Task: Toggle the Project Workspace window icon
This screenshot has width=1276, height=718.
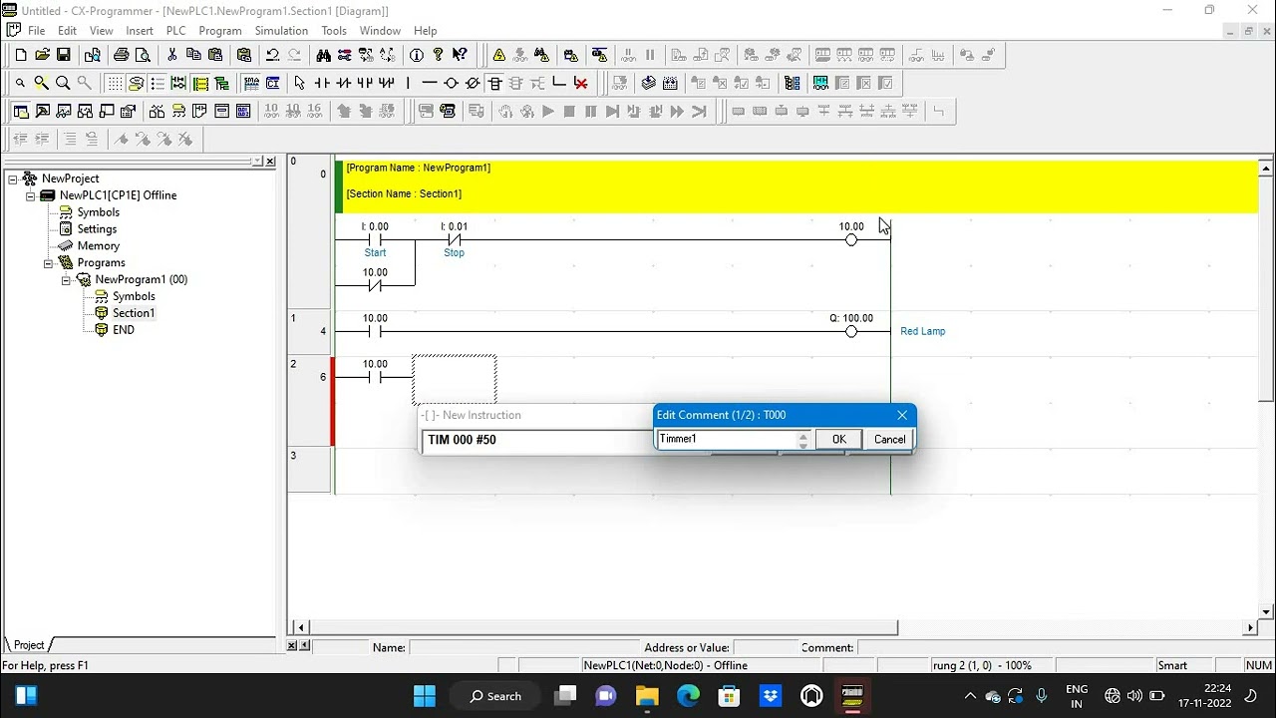Action: [x=21, y=111]
